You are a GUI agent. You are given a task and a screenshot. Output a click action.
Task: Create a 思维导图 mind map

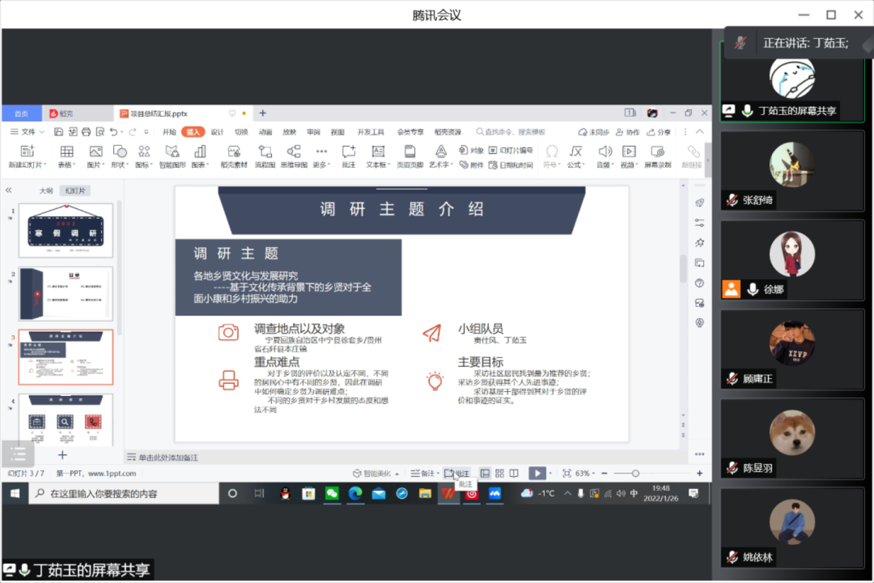pyautogui.click(x=293, y=156)
